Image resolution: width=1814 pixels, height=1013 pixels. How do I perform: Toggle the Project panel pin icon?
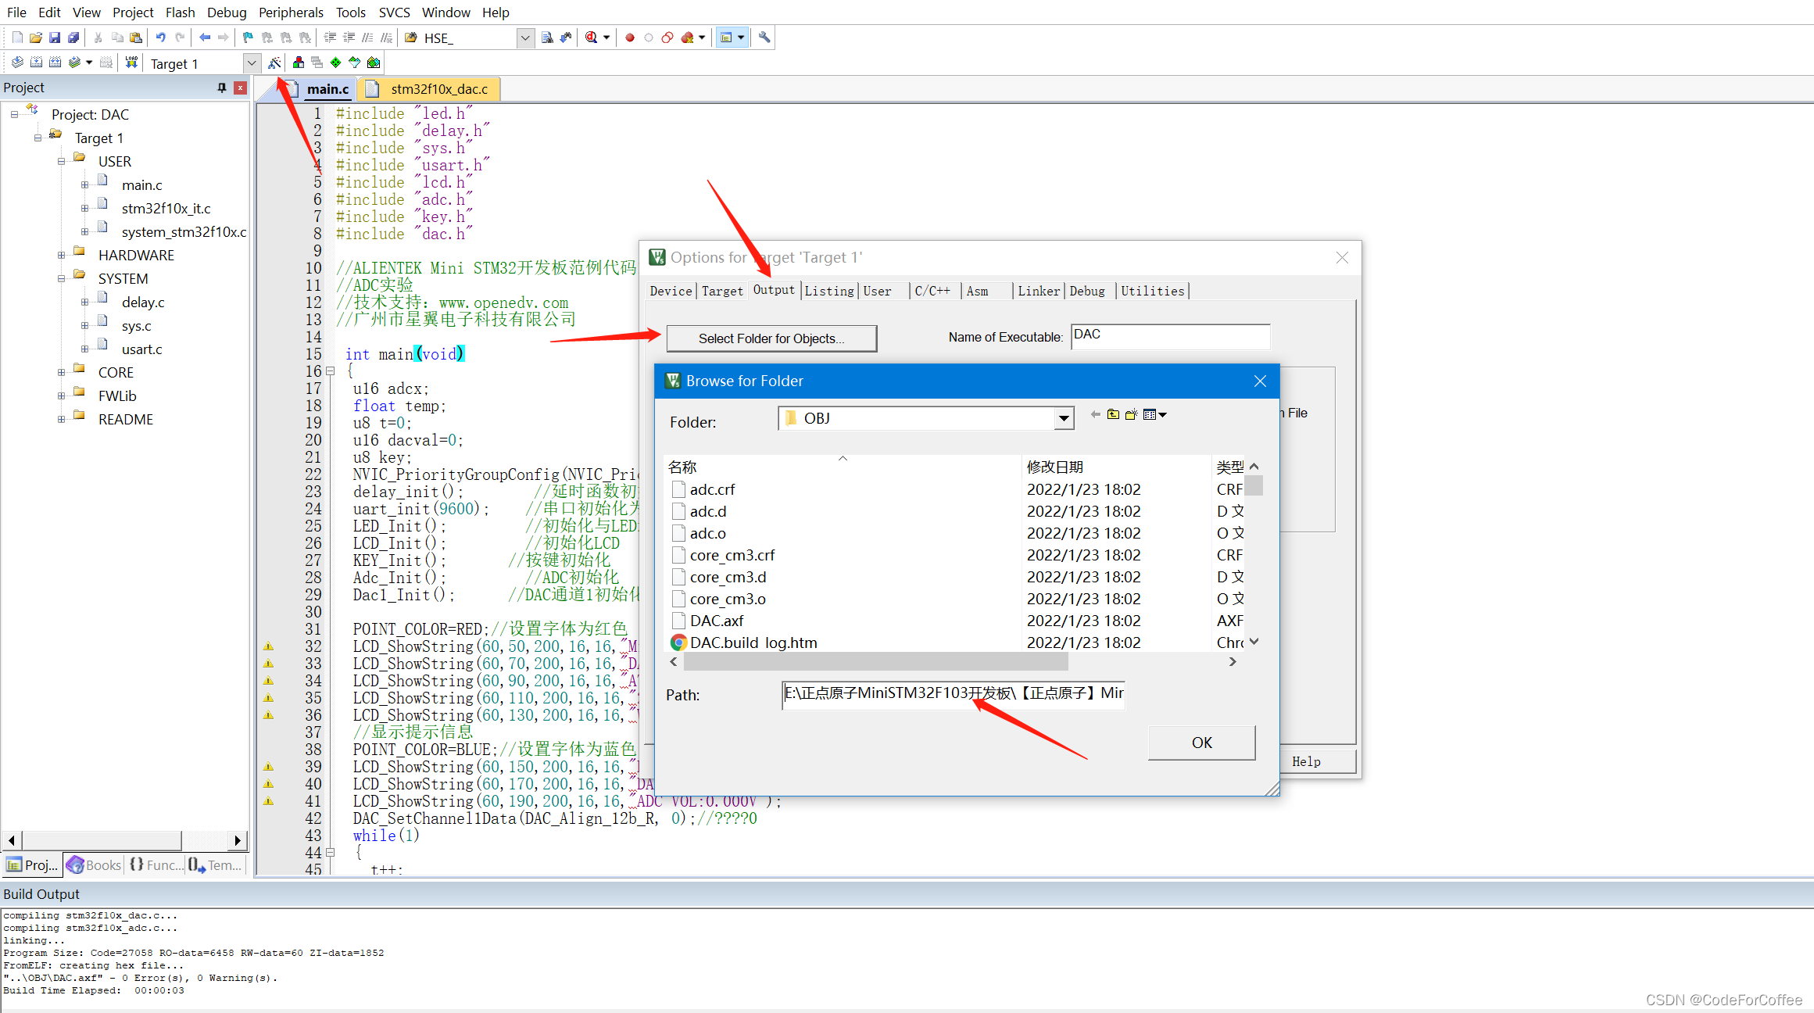coord(222,88)
